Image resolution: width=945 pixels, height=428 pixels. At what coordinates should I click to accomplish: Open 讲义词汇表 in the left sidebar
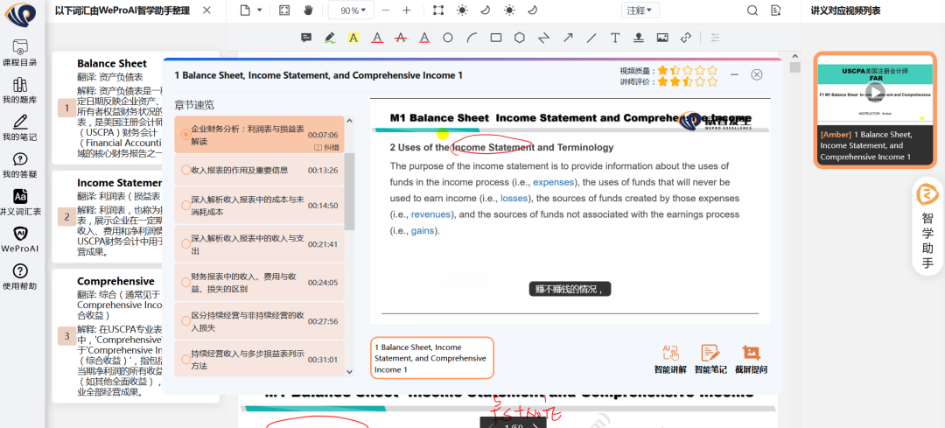(20, 202)
